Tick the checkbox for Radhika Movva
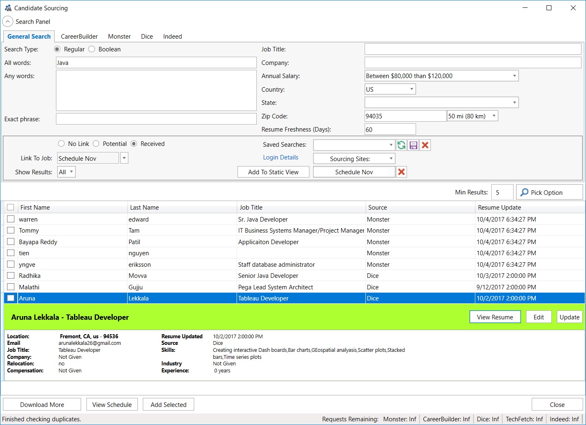 11,275
